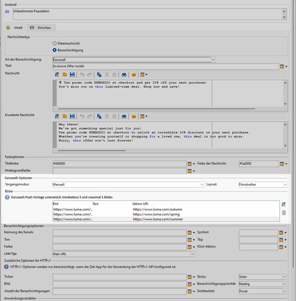Select the summer image row in Bilder list
Image resolution: width=296 pixels, height=301 pixels.
(x=158, y=219)
